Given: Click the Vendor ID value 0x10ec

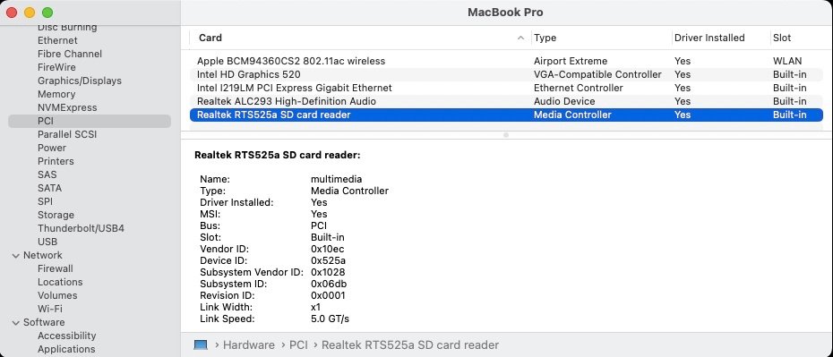Looking at the screenshot, I should coord(327,250).
